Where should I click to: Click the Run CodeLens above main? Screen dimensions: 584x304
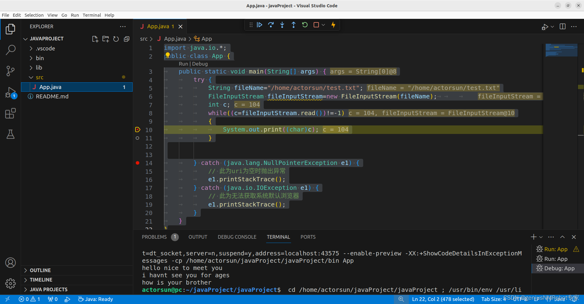coord(183,64)
